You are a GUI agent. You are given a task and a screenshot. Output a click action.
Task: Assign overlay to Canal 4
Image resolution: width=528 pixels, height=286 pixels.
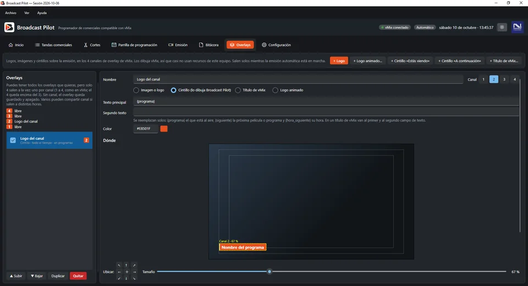(515, 80)
